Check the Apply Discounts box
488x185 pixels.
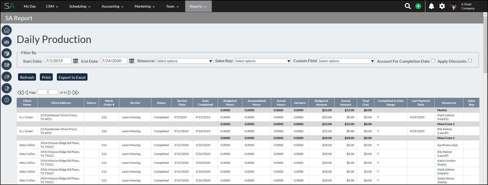[470, 61]
